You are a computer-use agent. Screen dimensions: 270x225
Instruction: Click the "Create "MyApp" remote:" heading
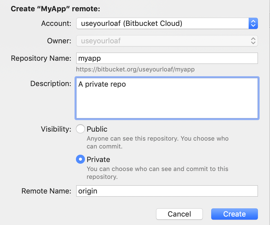point(55,9)
